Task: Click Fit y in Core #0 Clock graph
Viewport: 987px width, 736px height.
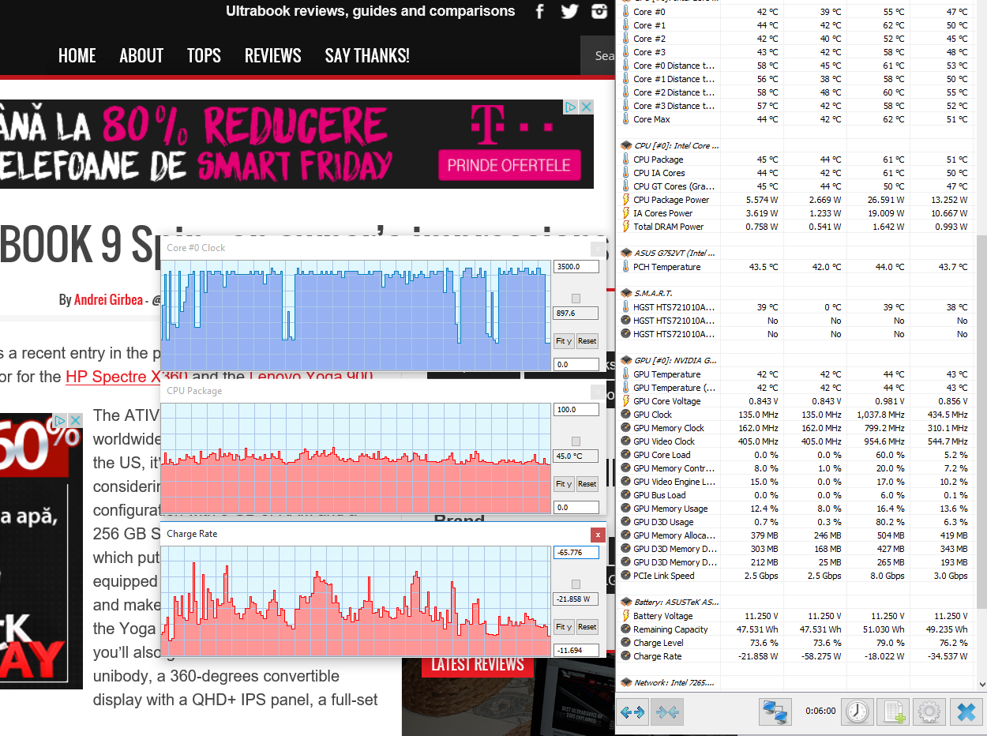Action: point(564,341)
